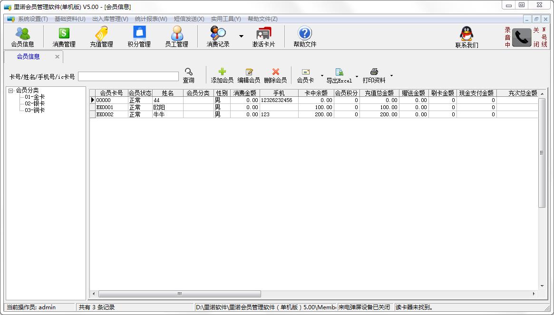The height and width of the screenshot is (315, 554).
Task: Click vertical scrollbar thumb of member table
Action: [x=542, y=153]
